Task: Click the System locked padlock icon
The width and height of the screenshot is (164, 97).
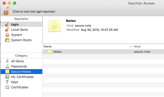Action: tap(7, 35)
